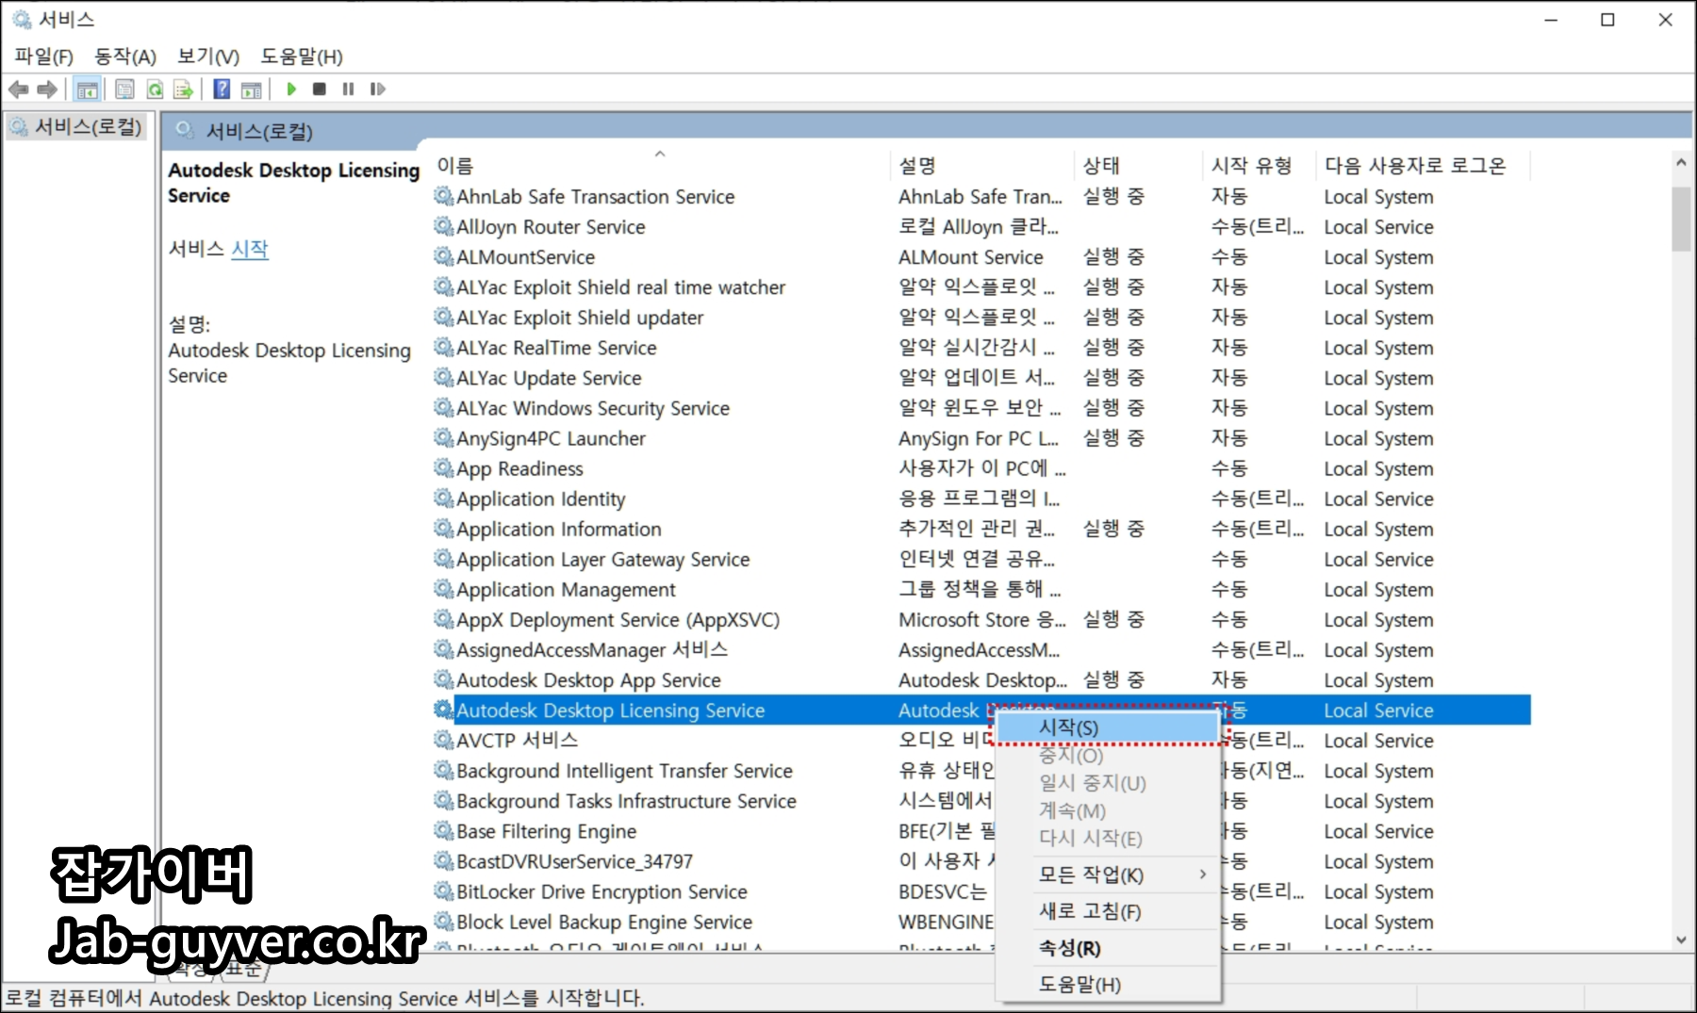Click the Forward arrow toolbar icon
The height and width of the screenshot is (1013, 1697).
click(47, 90)
